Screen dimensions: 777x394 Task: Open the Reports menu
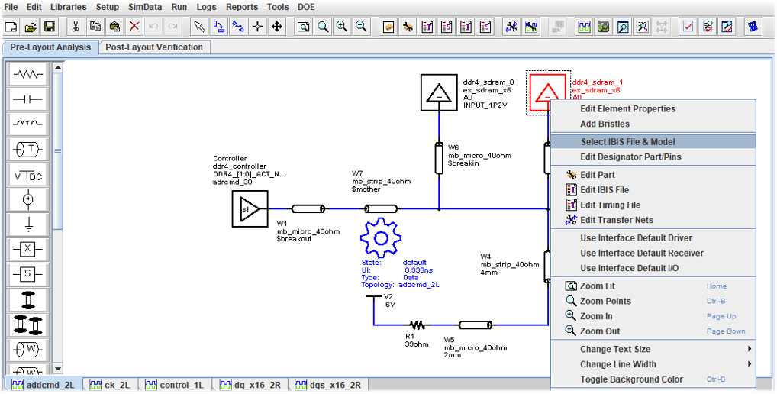coord(242,7)
